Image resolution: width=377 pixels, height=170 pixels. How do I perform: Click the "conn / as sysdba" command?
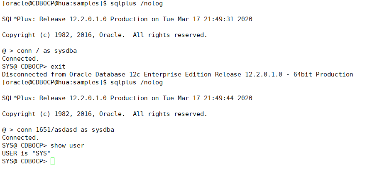(47, 51)
